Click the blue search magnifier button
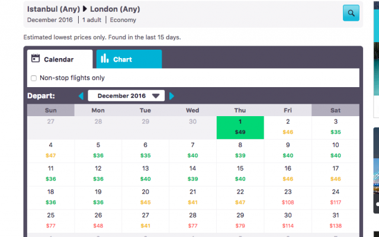Screen dimensions: 379x237 (x=351, y=12)
